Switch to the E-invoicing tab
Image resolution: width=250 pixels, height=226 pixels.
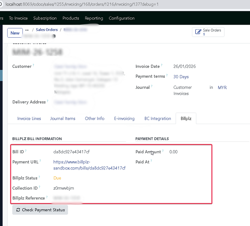[124, 119]
